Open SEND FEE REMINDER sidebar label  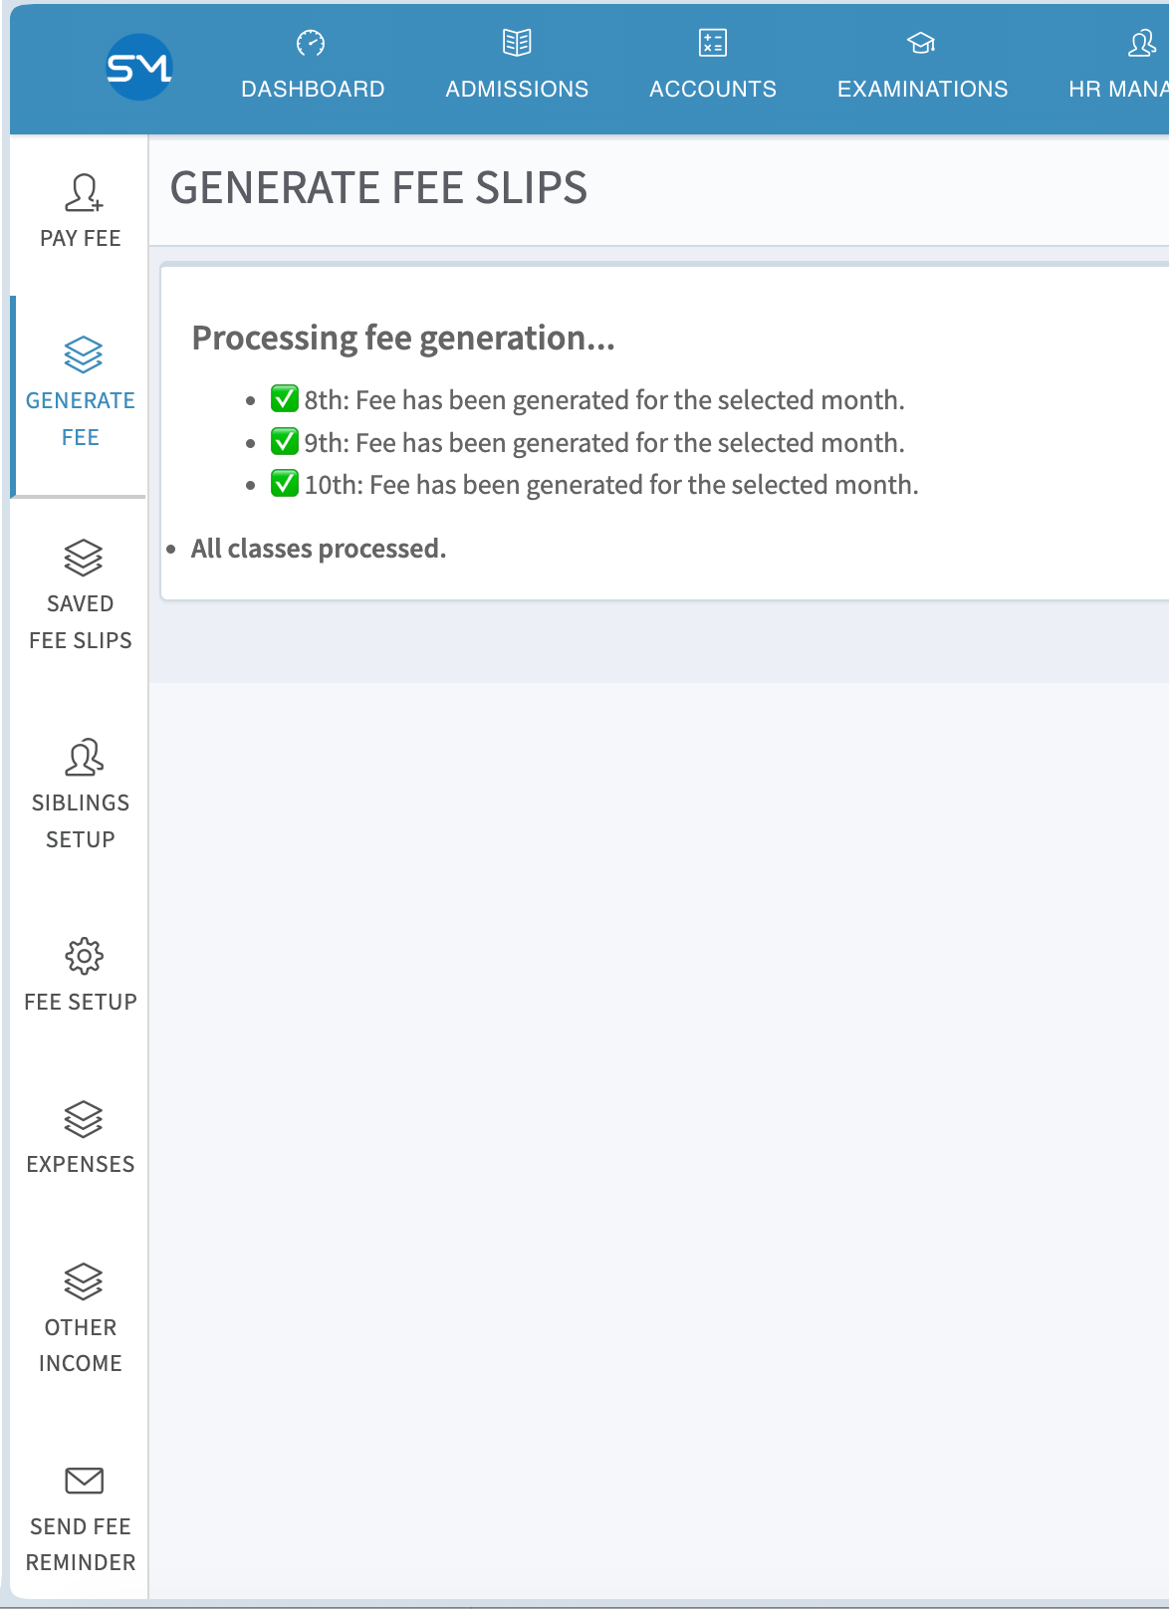[81, 1544]
